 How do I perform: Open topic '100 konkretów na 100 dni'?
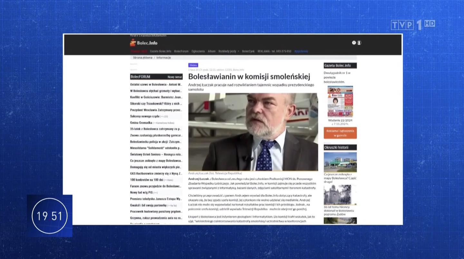tap(147, 180)
